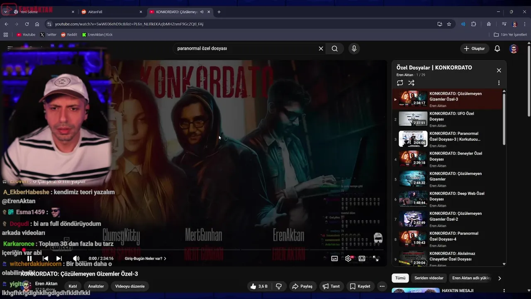Skip to the previous video in player
Screen dimensions: 531x299
pyautogui.click(x=45, y=258)
